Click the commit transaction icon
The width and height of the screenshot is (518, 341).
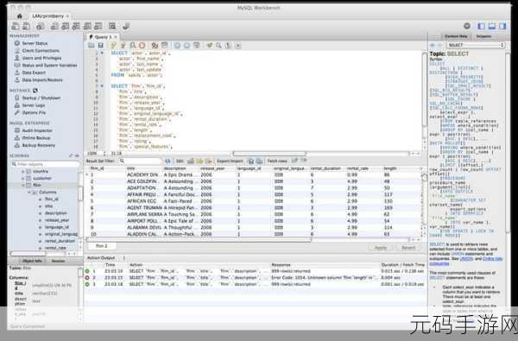[177, 45]
